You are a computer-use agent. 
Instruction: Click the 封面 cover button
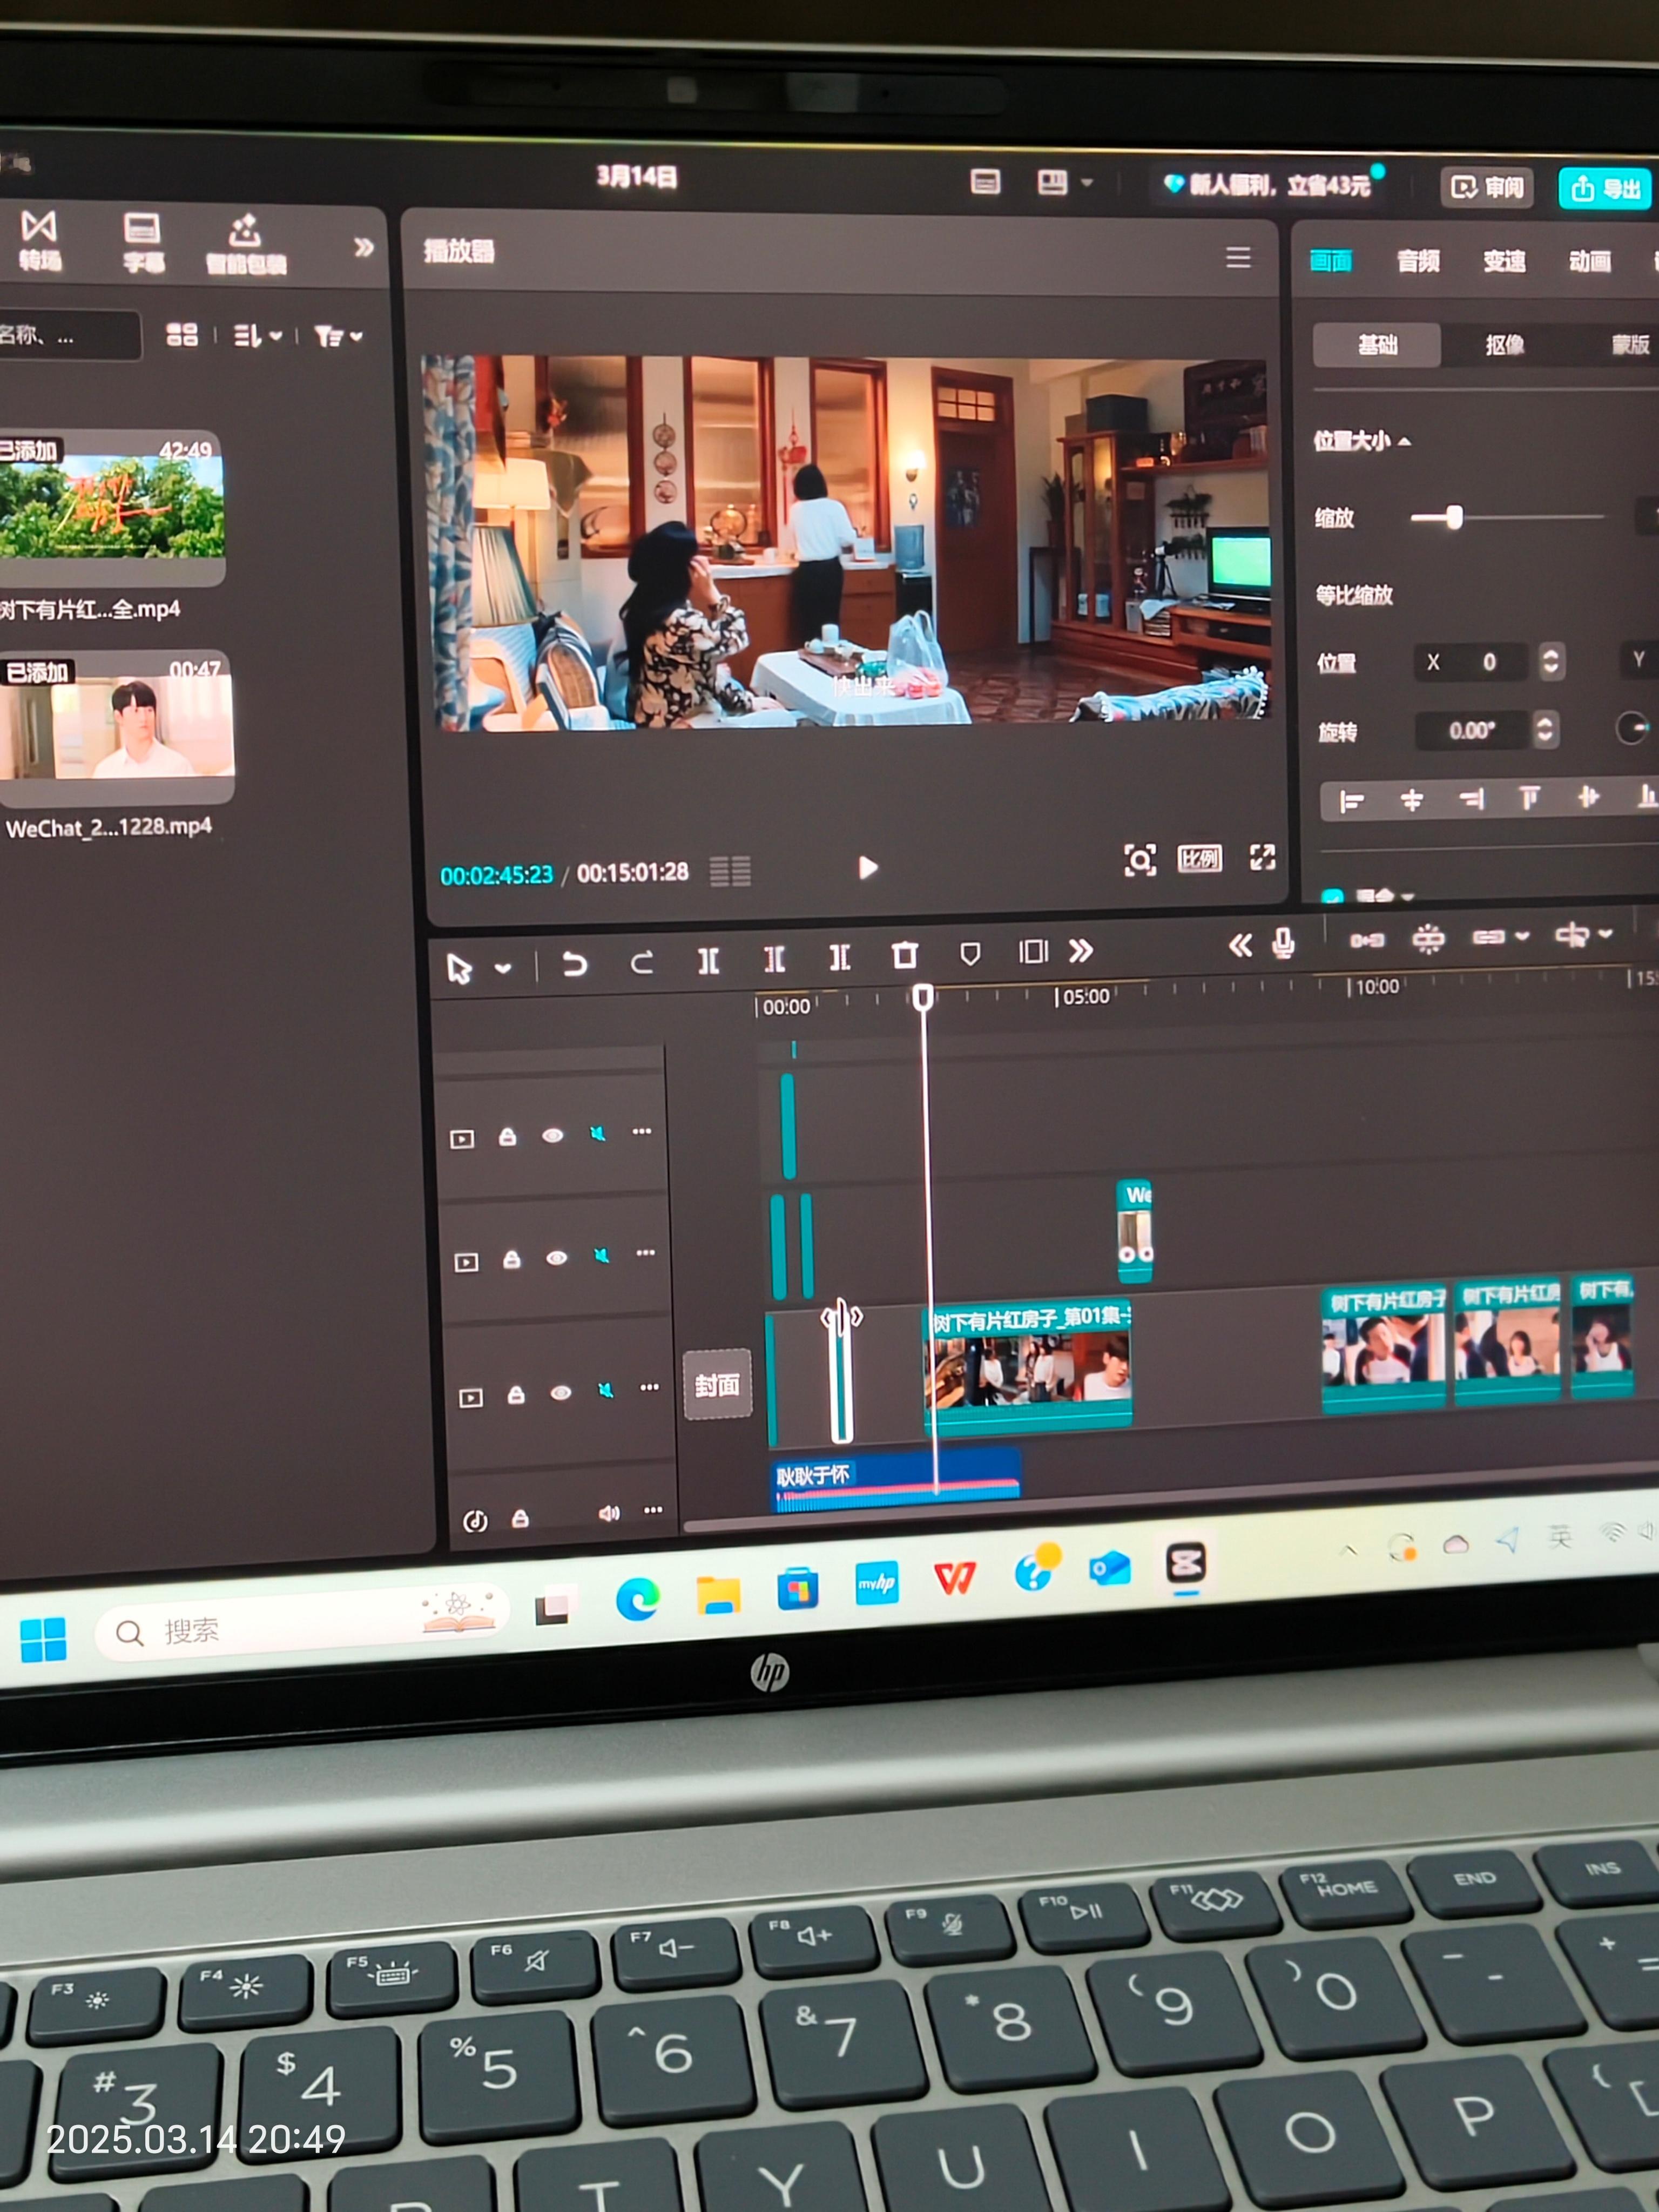(717, 1385)
